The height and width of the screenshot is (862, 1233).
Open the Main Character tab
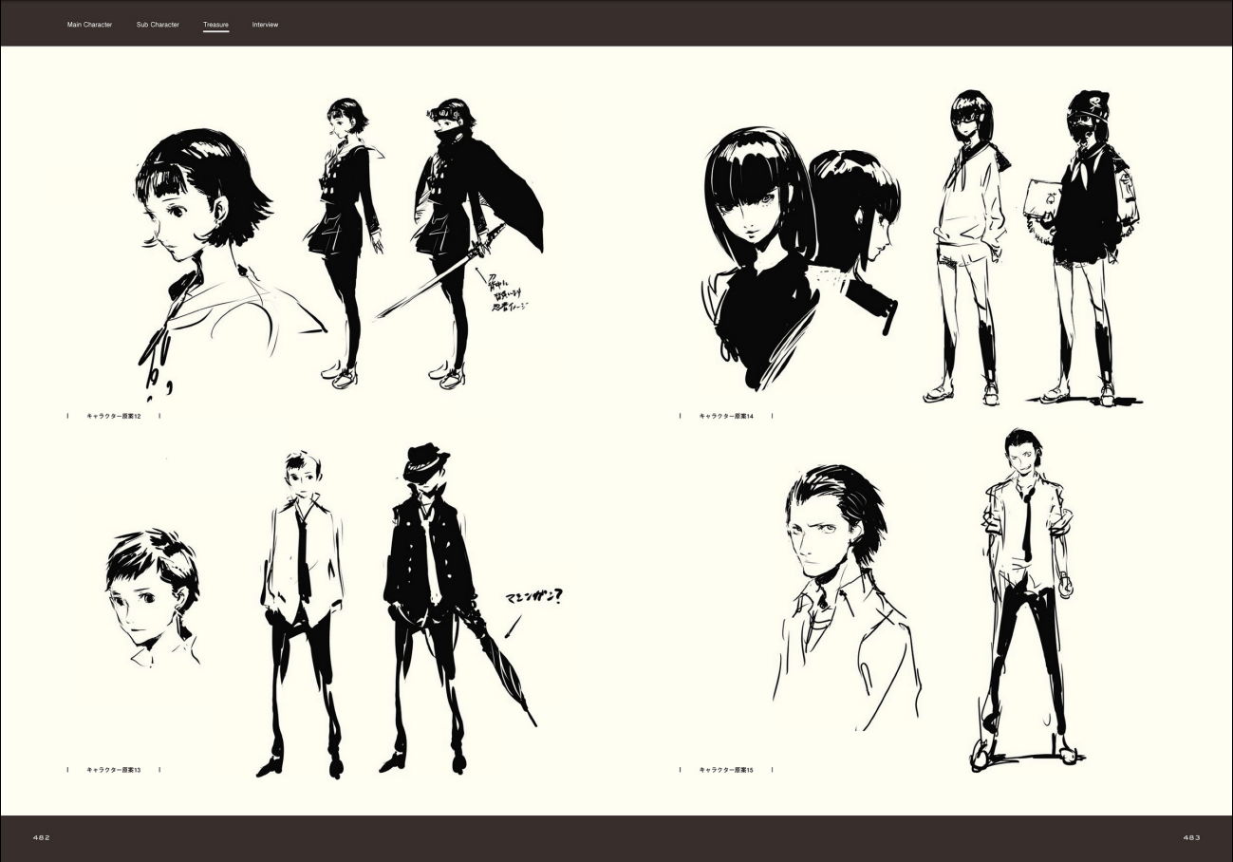[89, 24]
